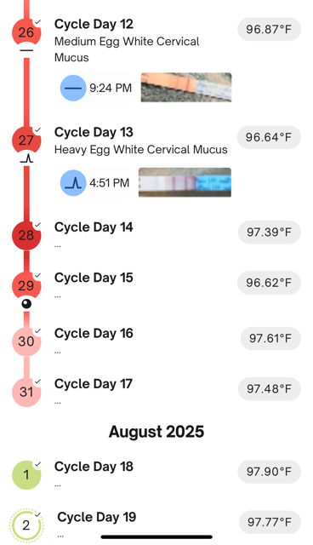
Task: Edit the 97.90°F temperature for Cycle Day 18
Action: click(x=269, y=472)
